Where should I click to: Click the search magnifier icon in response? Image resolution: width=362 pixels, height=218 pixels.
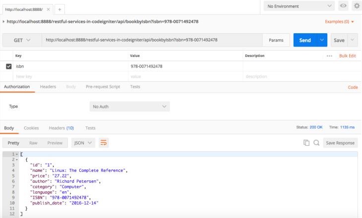coord(316,143)
